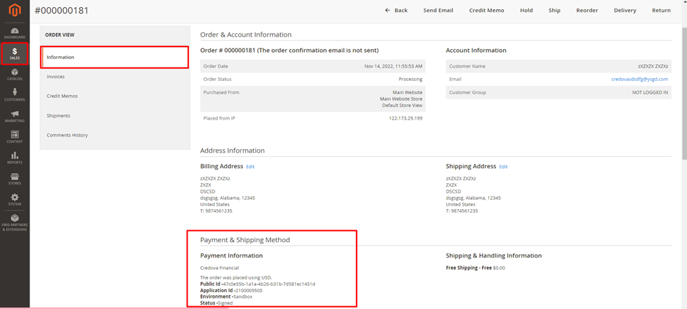The image size is (687, 309).
Task: Click the Processing order status value
Action: click(x=411, y=80)
